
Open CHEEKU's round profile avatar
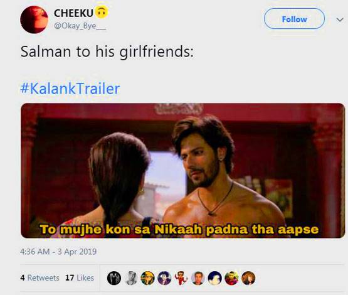pyautogui.click(x=34, y=19)
